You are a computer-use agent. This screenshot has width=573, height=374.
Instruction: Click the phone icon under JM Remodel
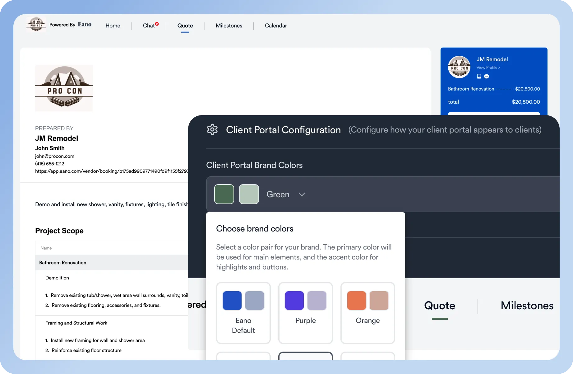[479, 76]
